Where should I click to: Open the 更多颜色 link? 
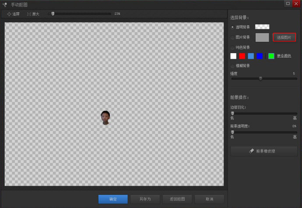pyautogui.click(x=284, y=56)
